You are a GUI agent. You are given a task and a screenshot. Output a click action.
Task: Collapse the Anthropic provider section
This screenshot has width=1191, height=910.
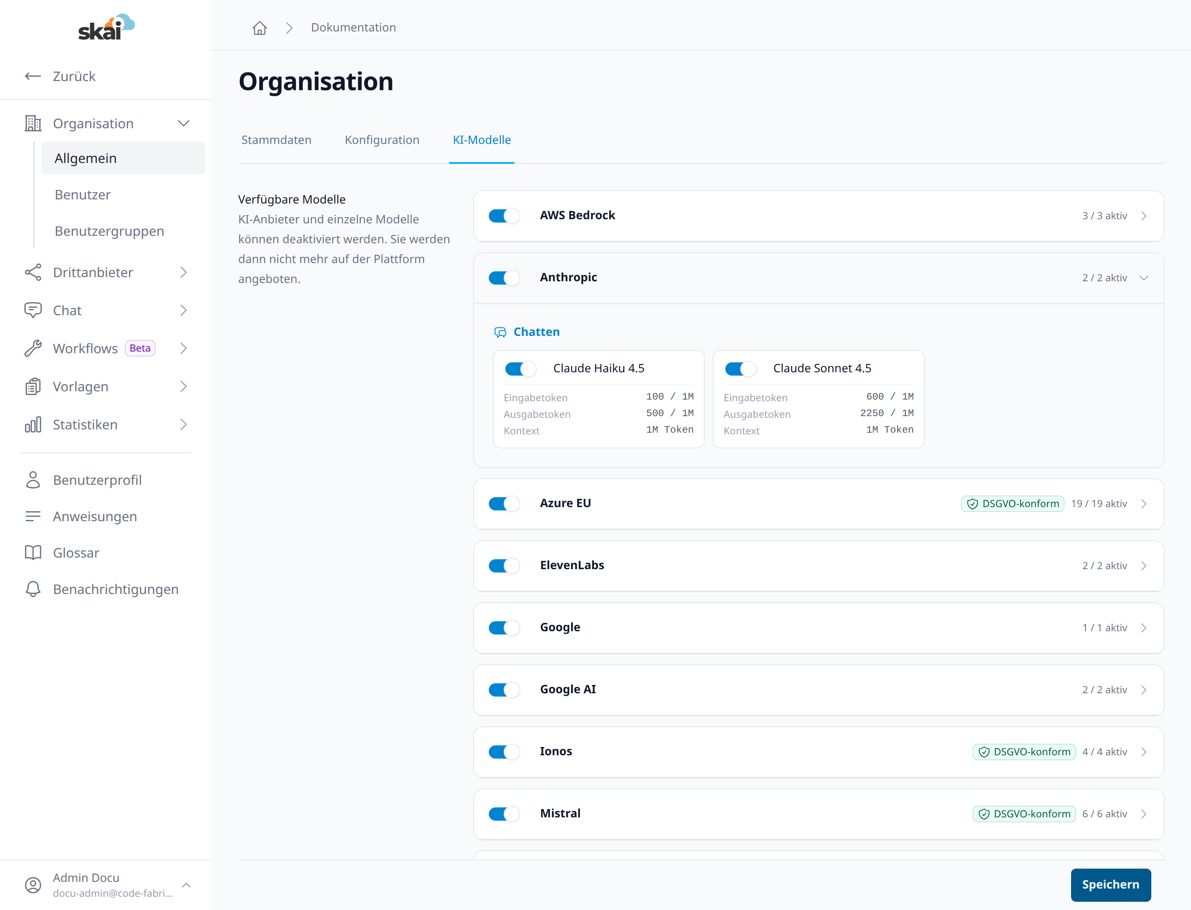click(x=1144, y=278)
